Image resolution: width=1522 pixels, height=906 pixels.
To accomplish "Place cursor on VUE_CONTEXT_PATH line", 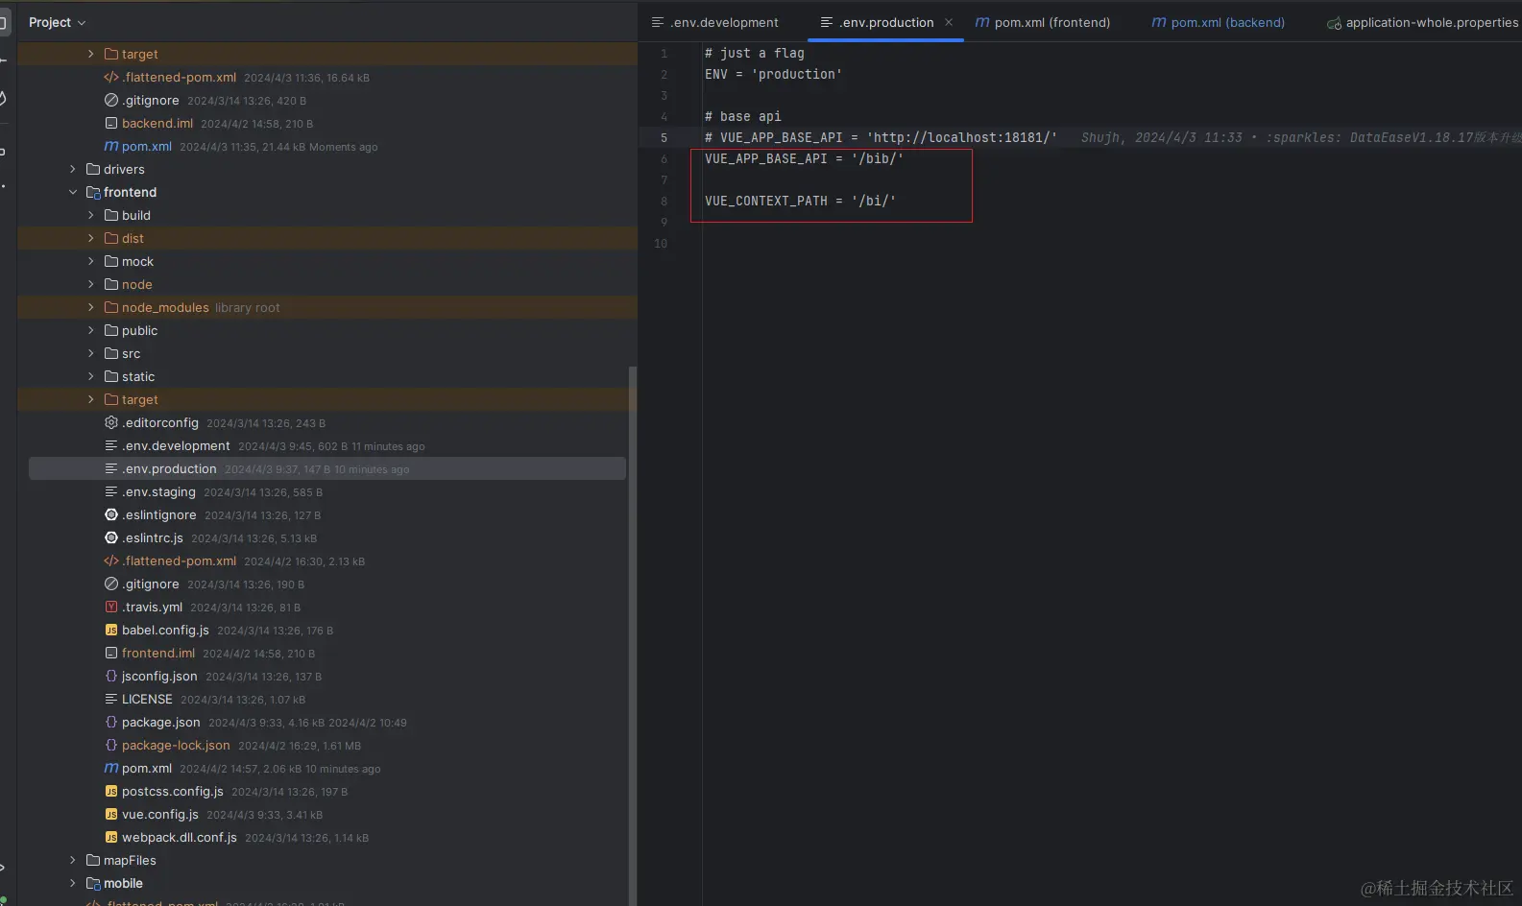I will point(800,201).
